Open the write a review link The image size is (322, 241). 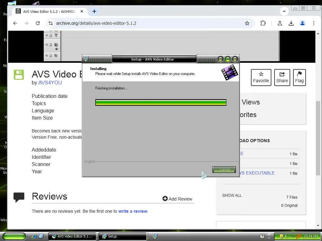tap(133, 211)
